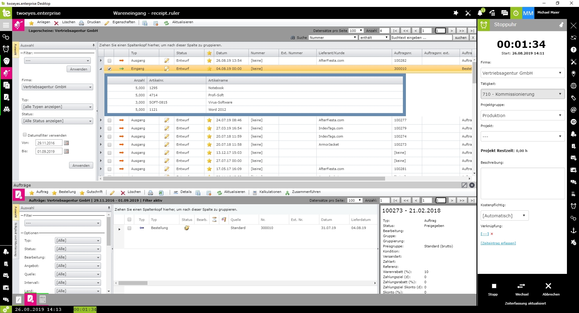This screenshot has width=579, height=313.
Task: Click Anlegen in the Wareneingang toolbar
Action: pyautogui.click(x=43, y=22)
